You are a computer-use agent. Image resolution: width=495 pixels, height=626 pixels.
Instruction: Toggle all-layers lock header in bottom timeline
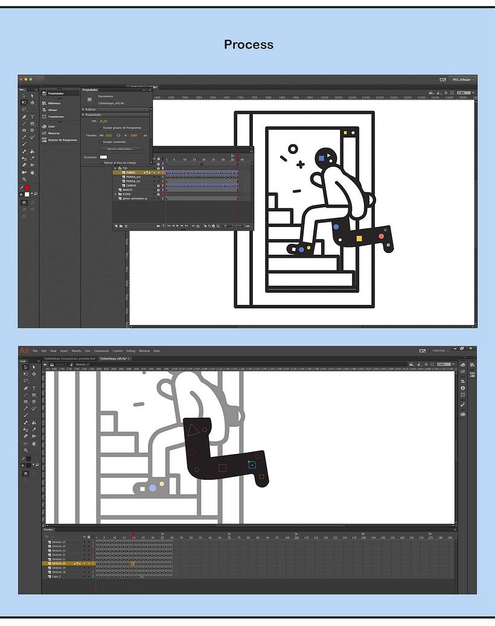[x=89, y=537]
